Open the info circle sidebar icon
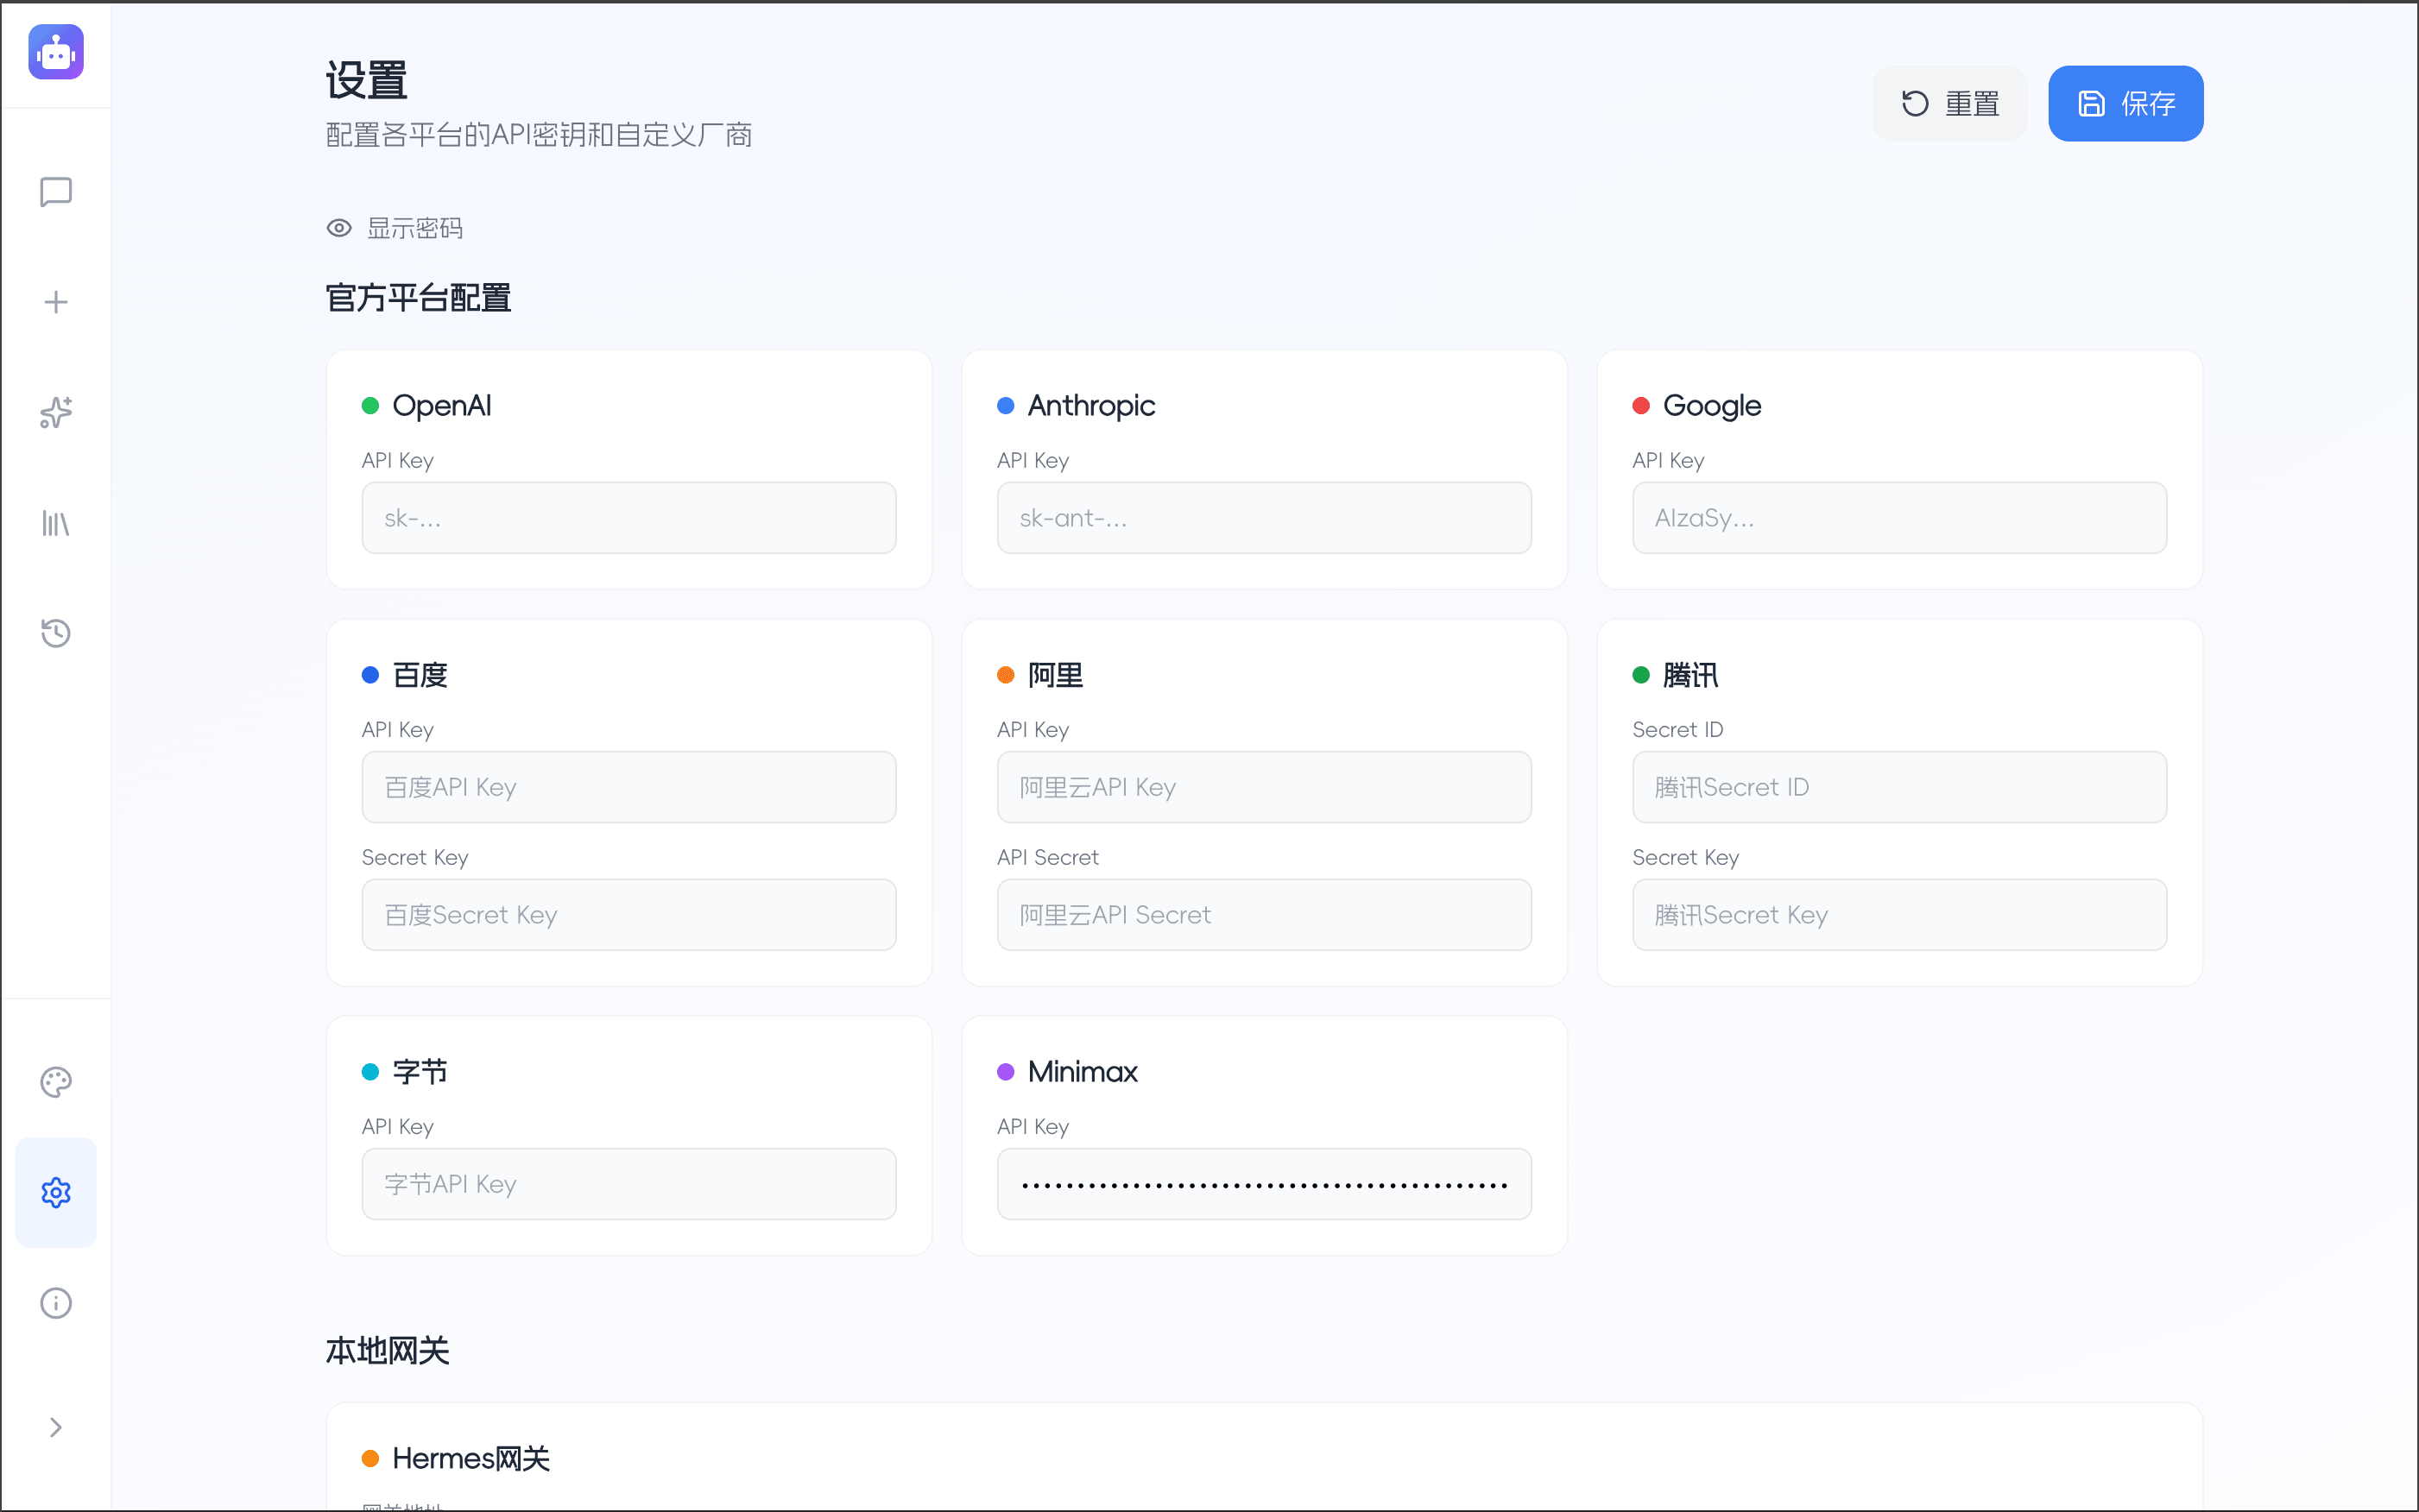 click(56, 1303)
